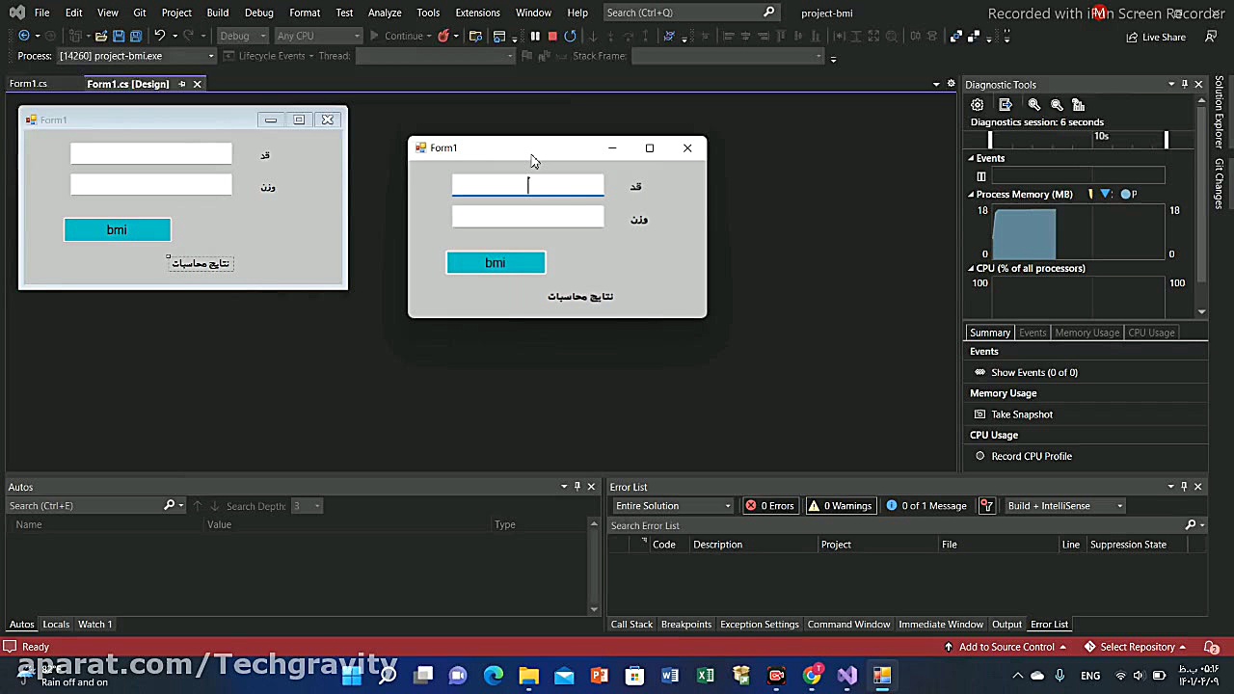Open the designer tab-well settings gear
Screen dimensions: 1234x694
[x=951, y=84]
